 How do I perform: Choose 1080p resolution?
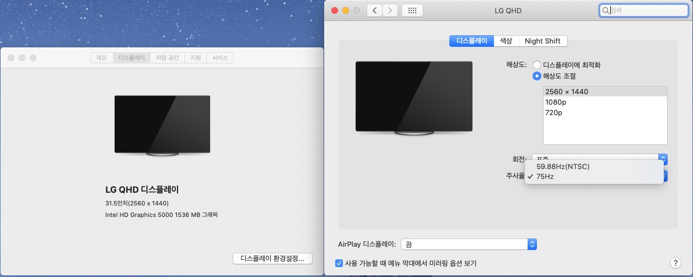605,102
